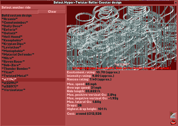Viewport: 178px width, 126px height.
Task: Pick the Daily Dose design
Action: click(33, 26)
